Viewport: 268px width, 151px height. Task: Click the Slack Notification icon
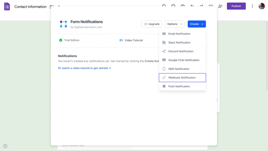click(164, 43)
